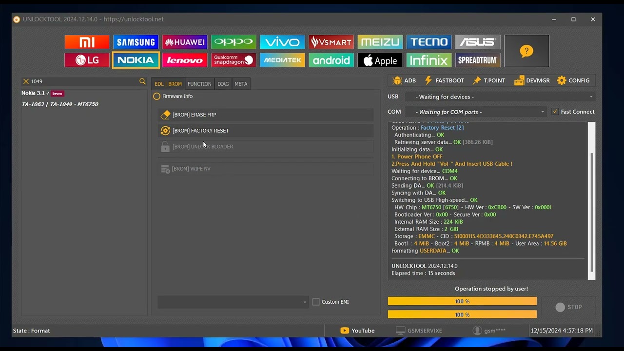Click the 'Elapsed time : 15 seconds' log line
The width and height of the screenshot is (624, 351).
pos(423,273)
